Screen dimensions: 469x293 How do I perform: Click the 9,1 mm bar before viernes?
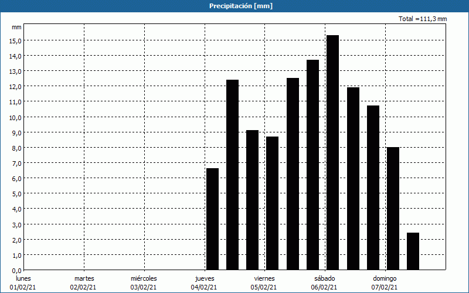pyautogui.click(x=253, y=200)
